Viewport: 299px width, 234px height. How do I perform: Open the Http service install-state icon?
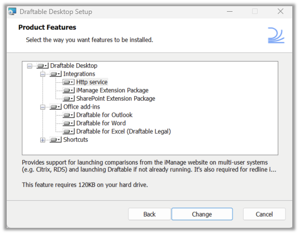click(x=68, y=82)
